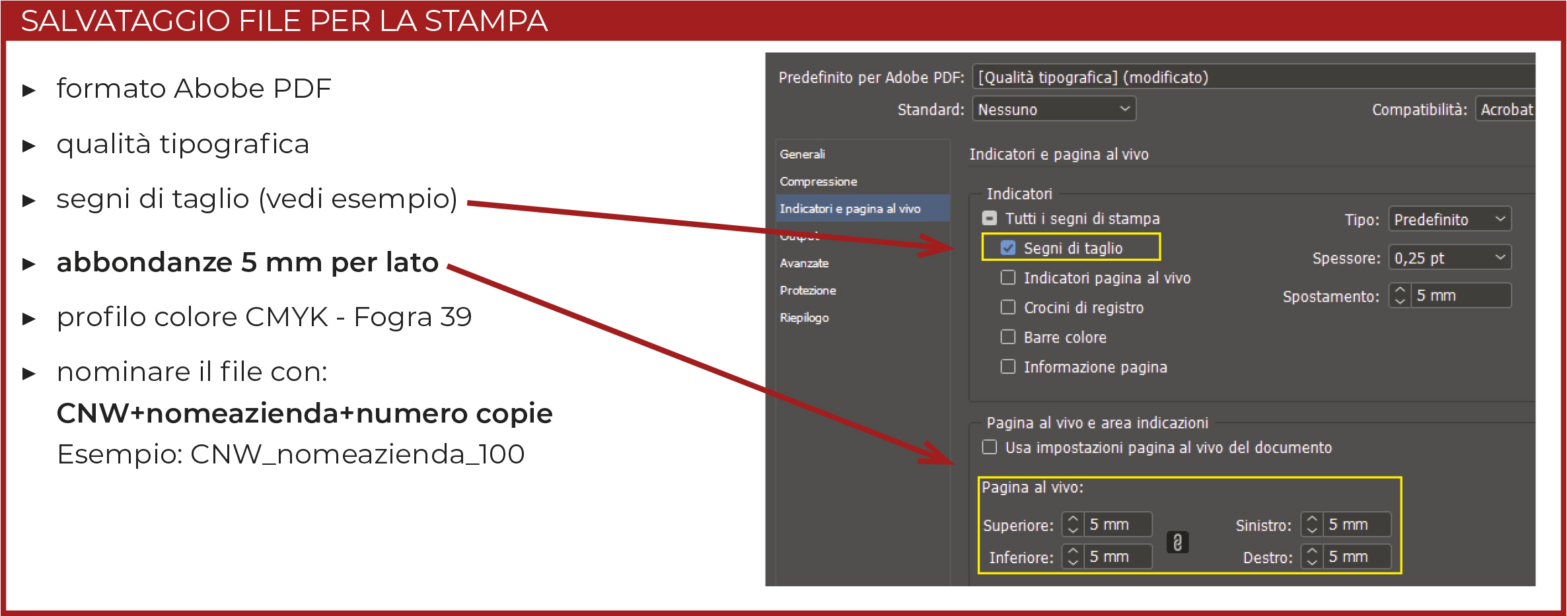Image resolution: width=1567 pixels, height=616 pixels.
Task: Click the Destro bleed stepper arrows
Action: pos(1312,557)
